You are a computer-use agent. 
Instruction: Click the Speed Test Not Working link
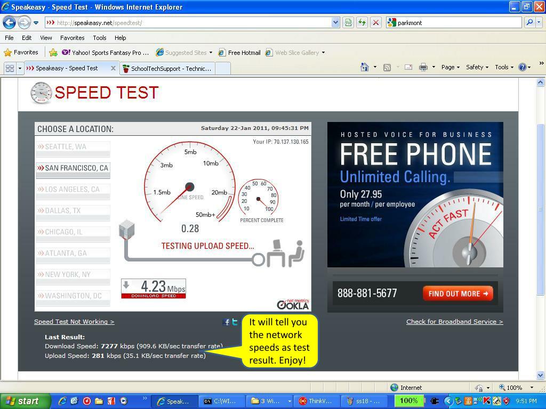74,322
